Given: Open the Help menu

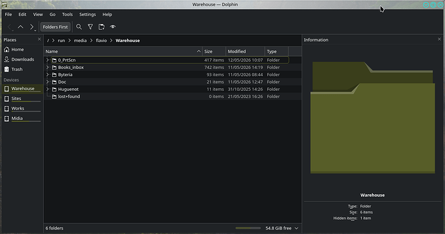Looking at the screenshot, I should [x=107, y=14].
